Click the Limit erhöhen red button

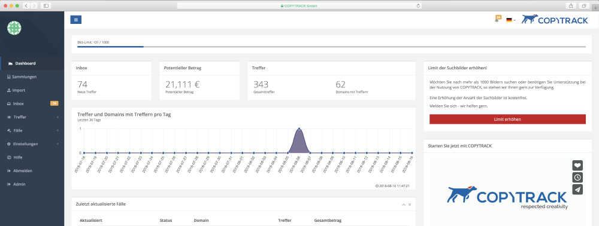(507, 120)
